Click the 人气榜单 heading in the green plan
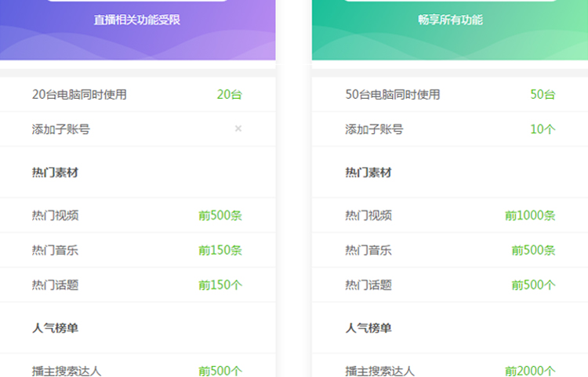 (x=368, y=328)
